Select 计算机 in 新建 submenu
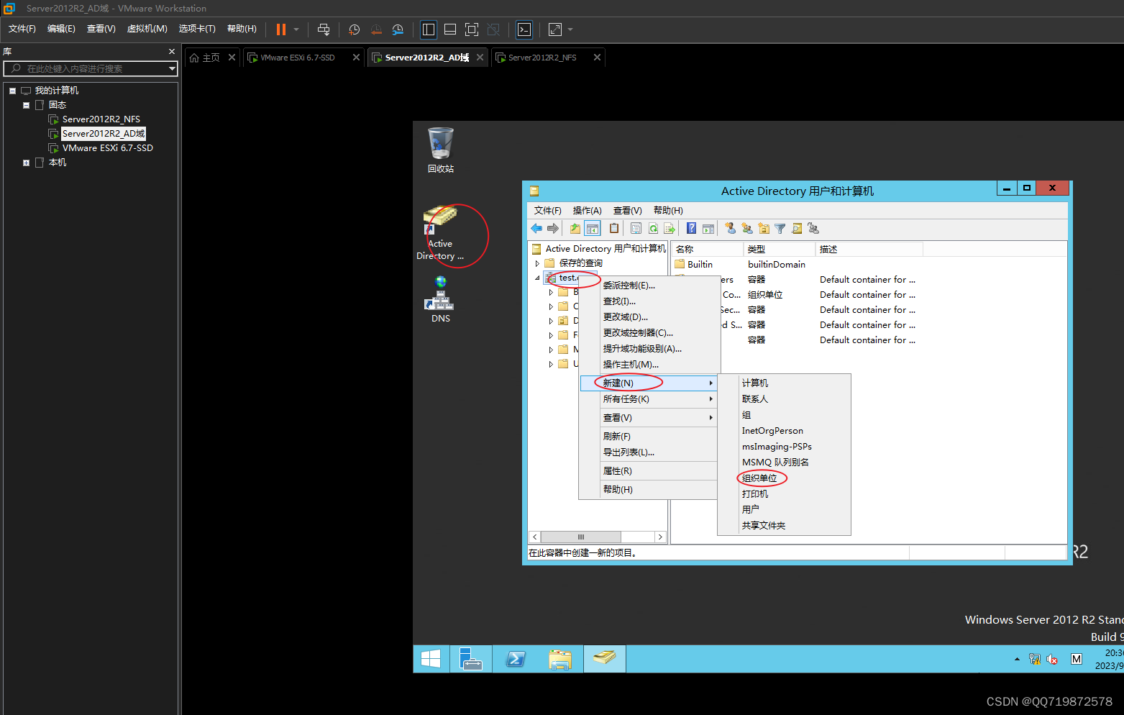This screenshot has height=715, width=1124. [x=784, y=383]
